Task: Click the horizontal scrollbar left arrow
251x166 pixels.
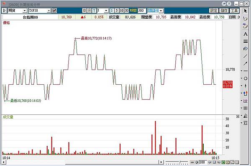Action: (4, 162)
